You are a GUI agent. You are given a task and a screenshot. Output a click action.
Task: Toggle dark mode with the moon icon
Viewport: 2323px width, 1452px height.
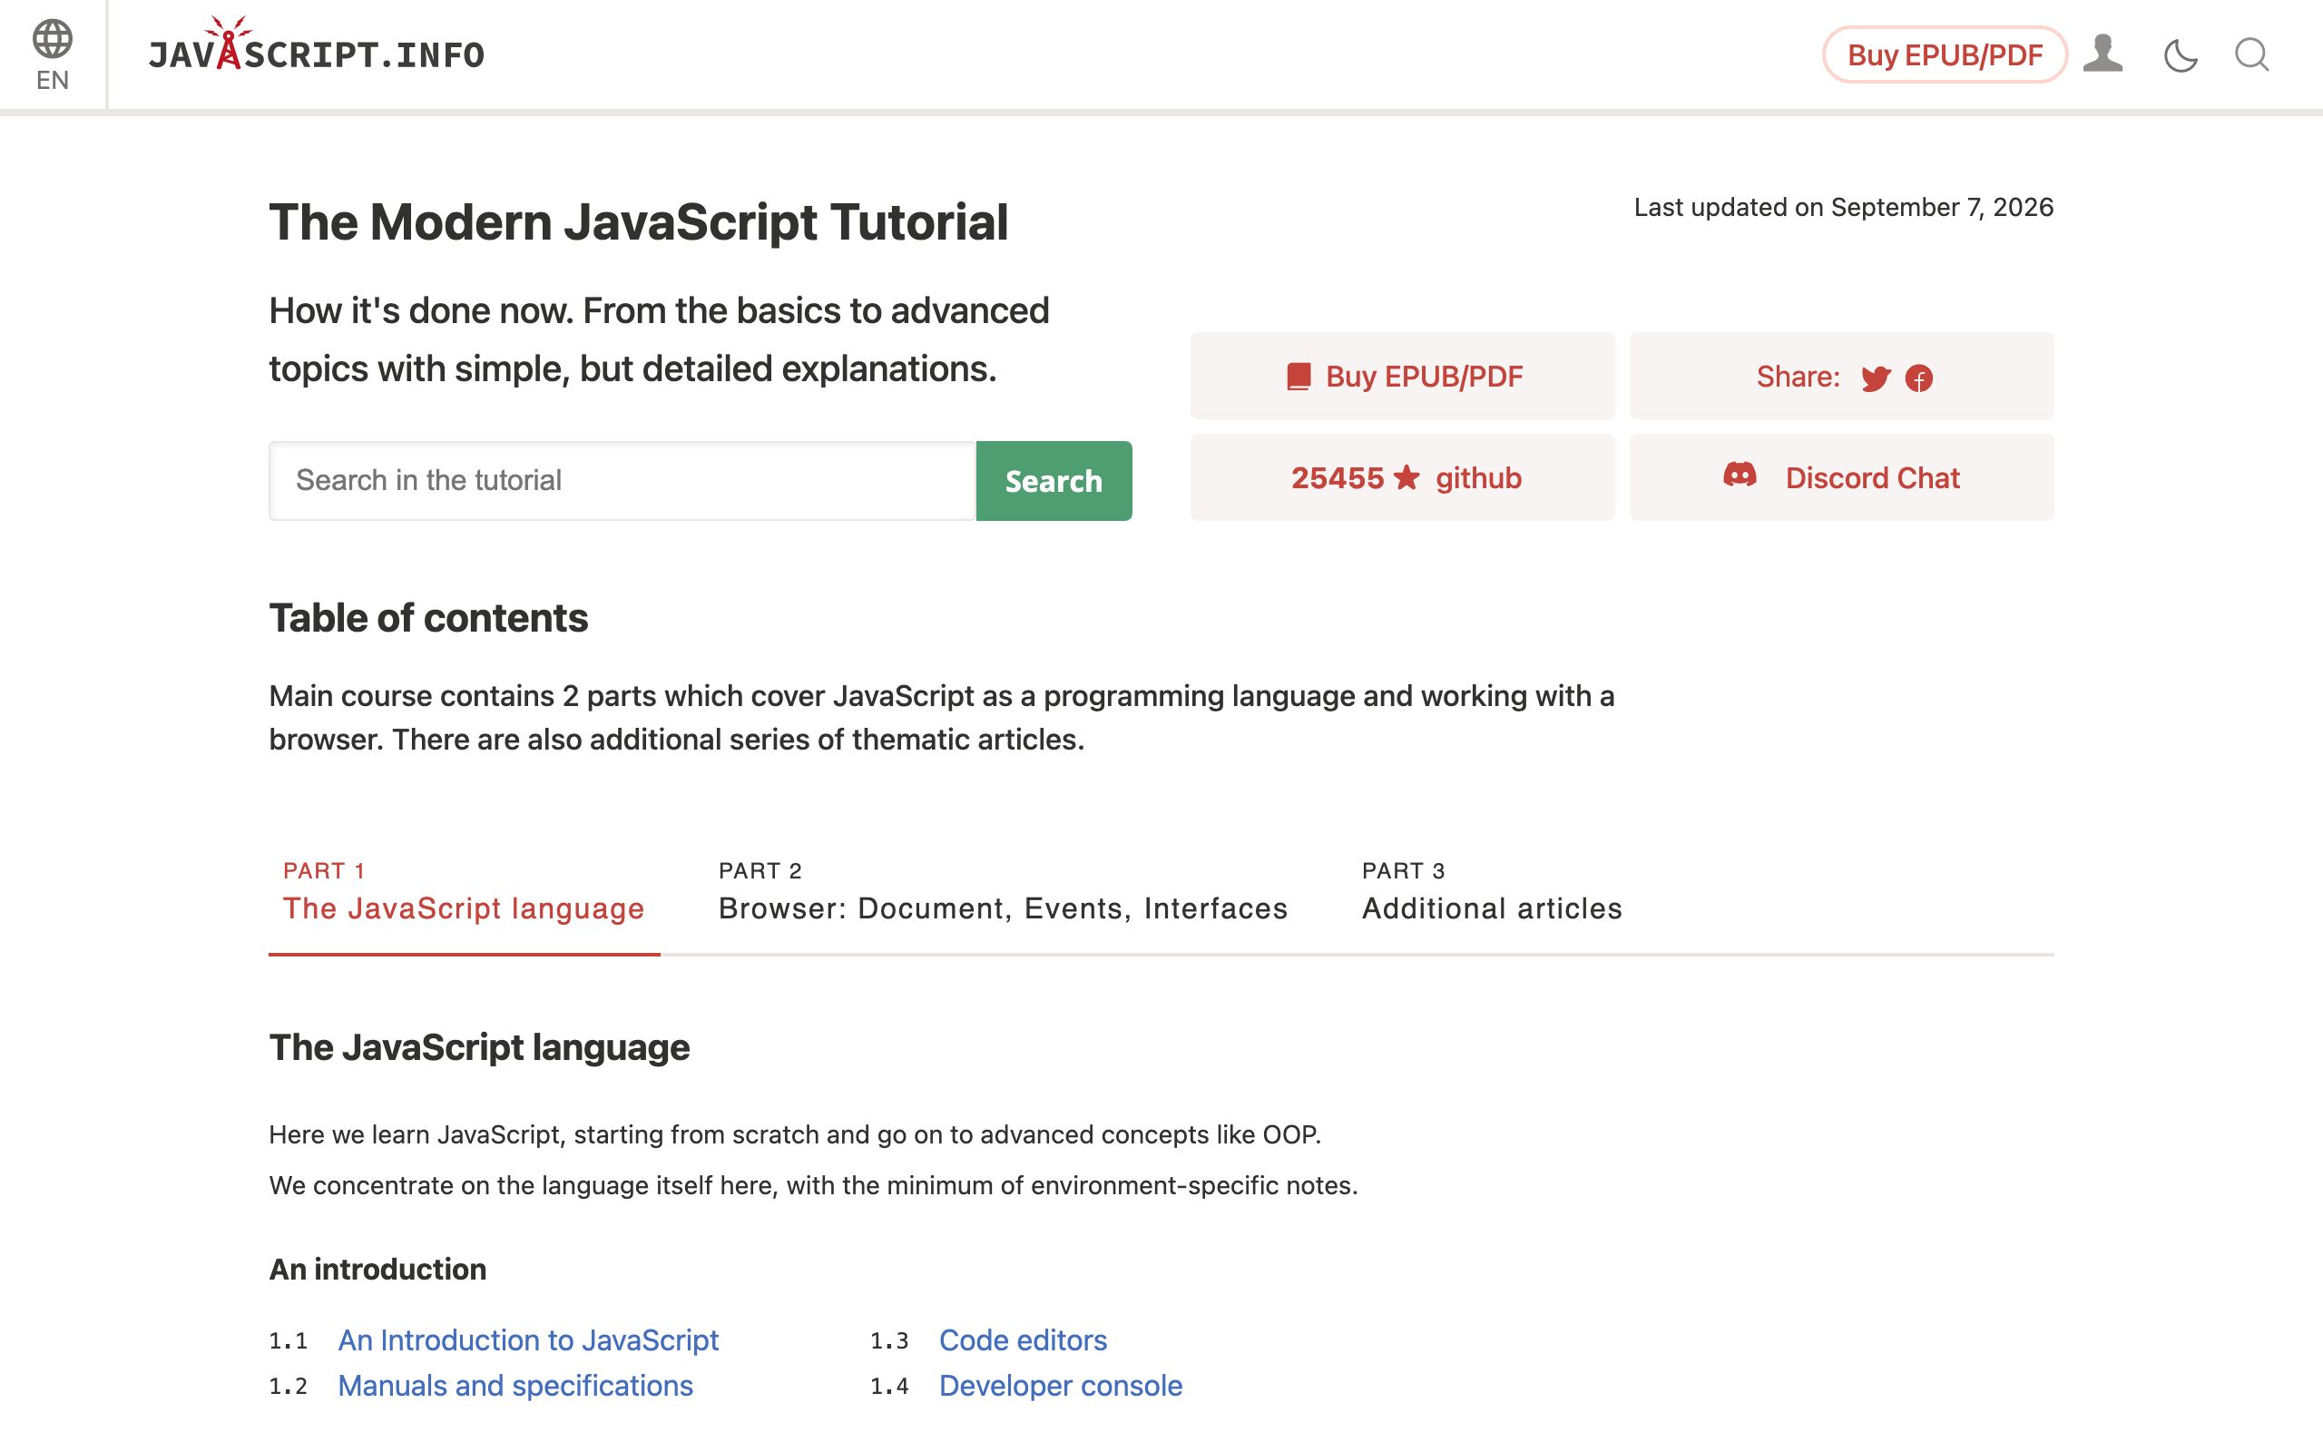point(2180,54)
